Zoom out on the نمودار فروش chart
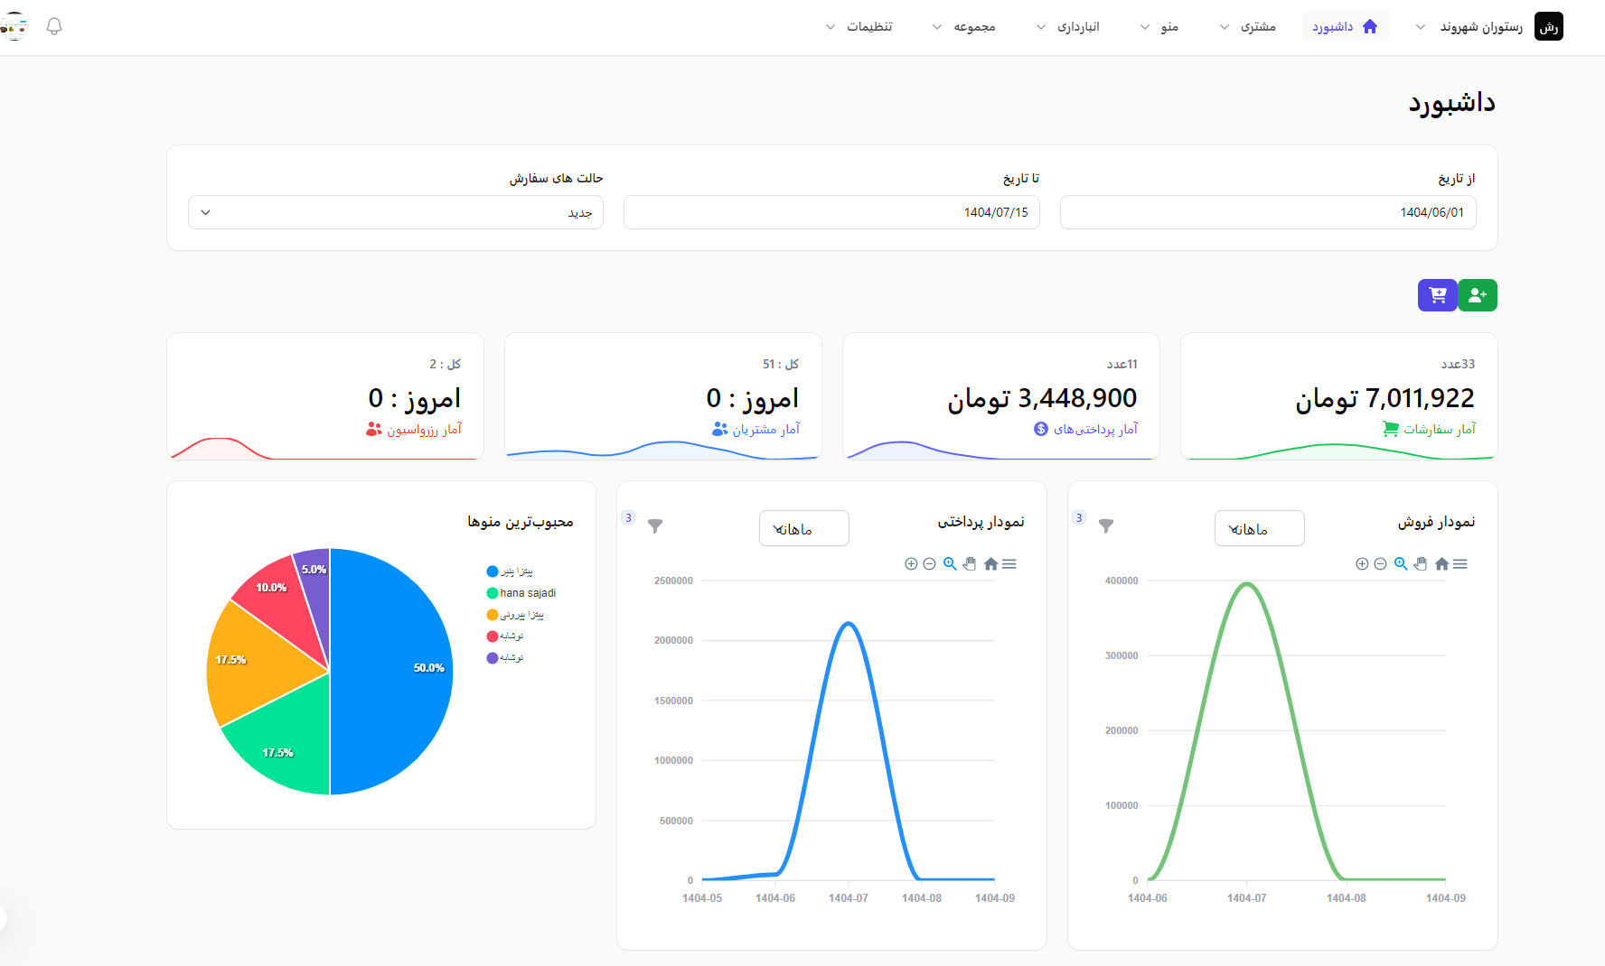Image resolution: width=1605 pixels, height=966 pixels. tap(1380, 564)
